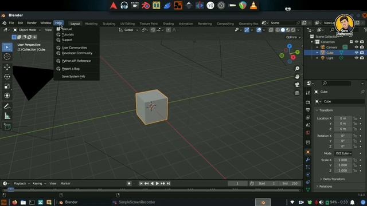367x206 pixels.
Task: Switch to the Modeling workspace tab
Action: click(x=91, y=23)
